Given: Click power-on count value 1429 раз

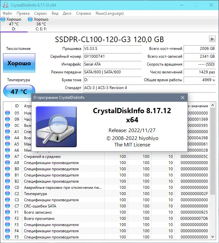Looking at the screenshot, I should click(x=200, y=72).
